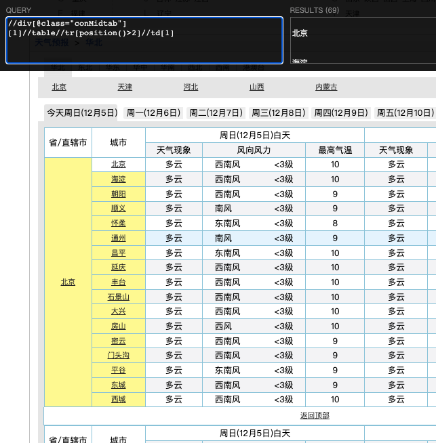
Task: Click the 最高气温 column header
Action: [x=335, y=150]
